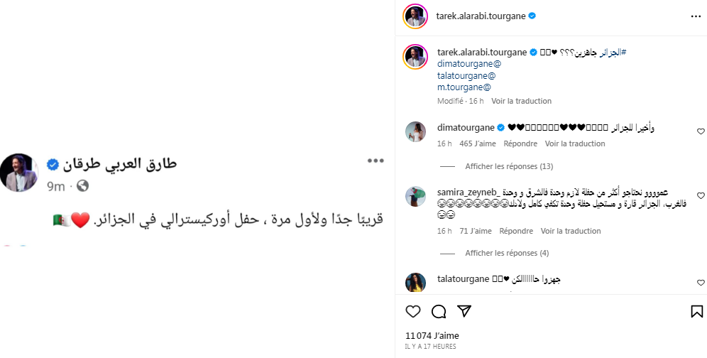Like samira_zeyneb's comment heart
The width and height of the screenshot is (707, 358).
(x=701, y=195)
